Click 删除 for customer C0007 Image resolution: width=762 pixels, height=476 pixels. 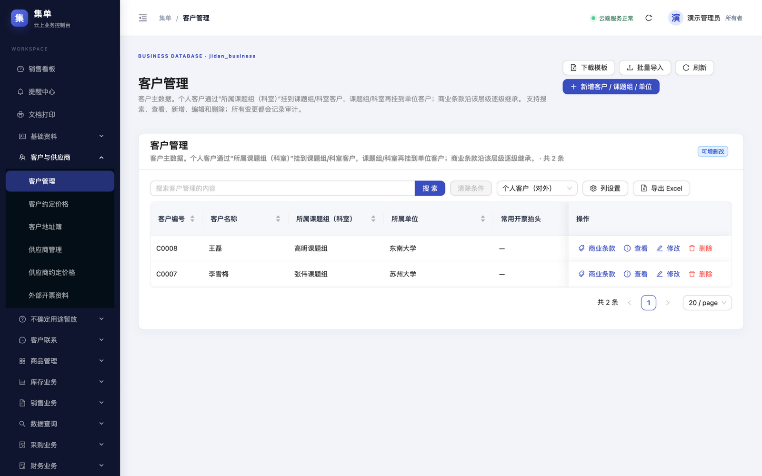coord(701,274)
